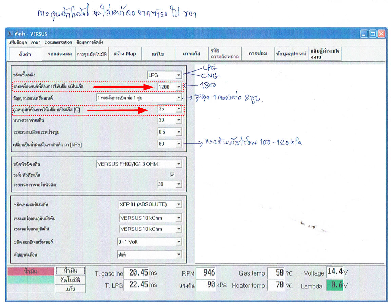Open the ข้อมูลอุปกรณ์ tab
This screenshot has width=391, height=305.
pos(291,54)
